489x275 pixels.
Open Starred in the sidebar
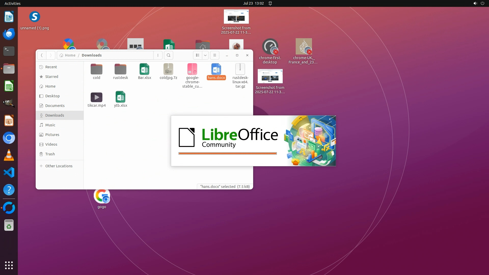52,77
